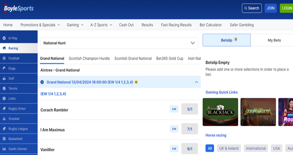Click the Grand National info icon
293x155 pixels.
pos(42,82)
